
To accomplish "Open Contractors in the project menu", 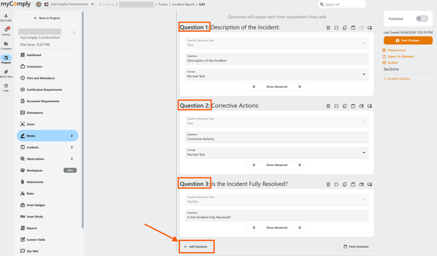I will (x=48, y=66).
